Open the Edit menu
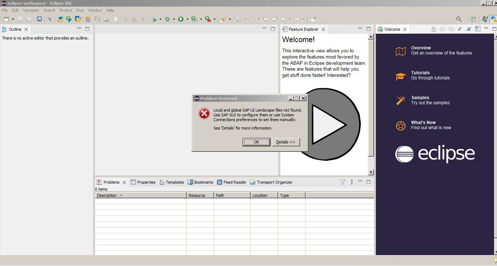This screenshot has width=497, height=266. [x=15, y=10]
